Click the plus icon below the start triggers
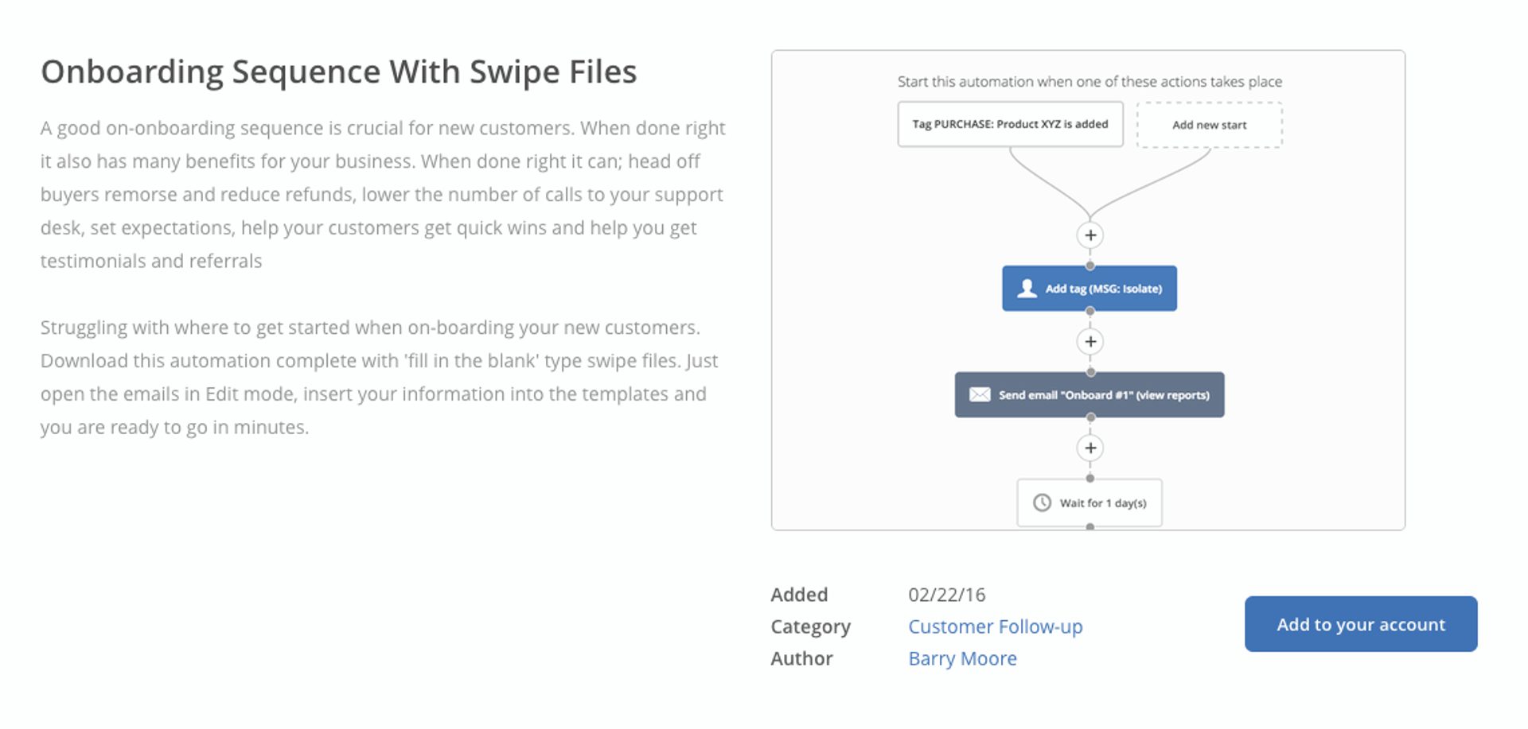 click(1089, 235)
